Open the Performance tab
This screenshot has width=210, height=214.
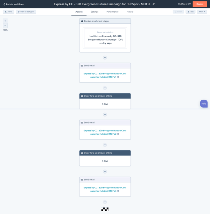[x=112, y=12]
